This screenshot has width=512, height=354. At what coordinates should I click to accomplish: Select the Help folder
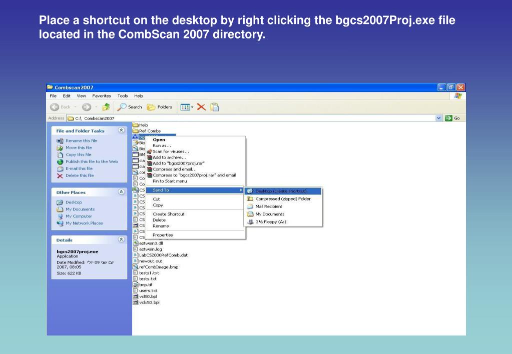pos(141,125)
